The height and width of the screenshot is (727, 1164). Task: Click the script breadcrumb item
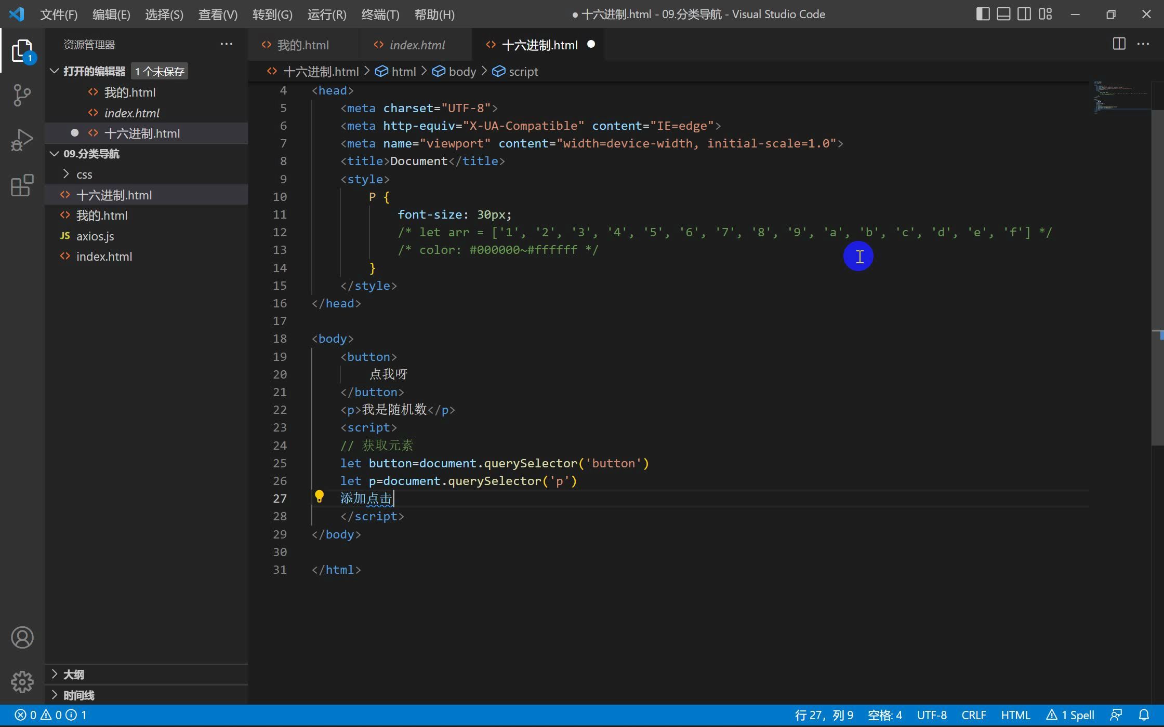(x=515, y=72)
